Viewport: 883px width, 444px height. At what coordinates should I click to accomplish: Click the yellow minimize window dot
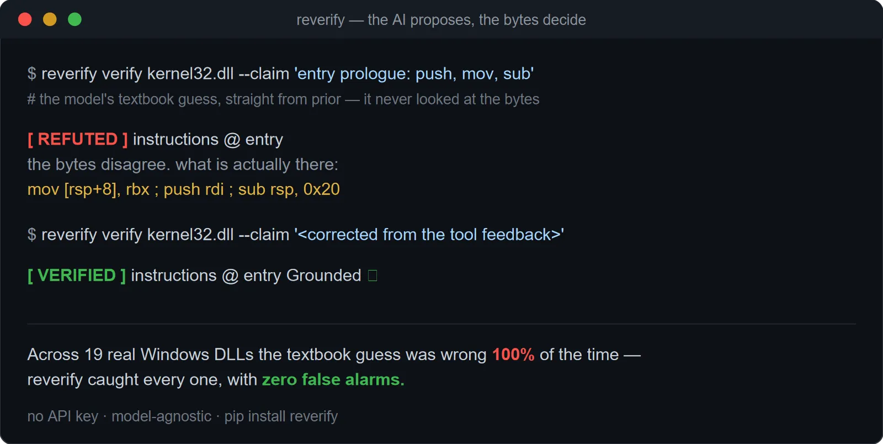(x=50, y=19)
